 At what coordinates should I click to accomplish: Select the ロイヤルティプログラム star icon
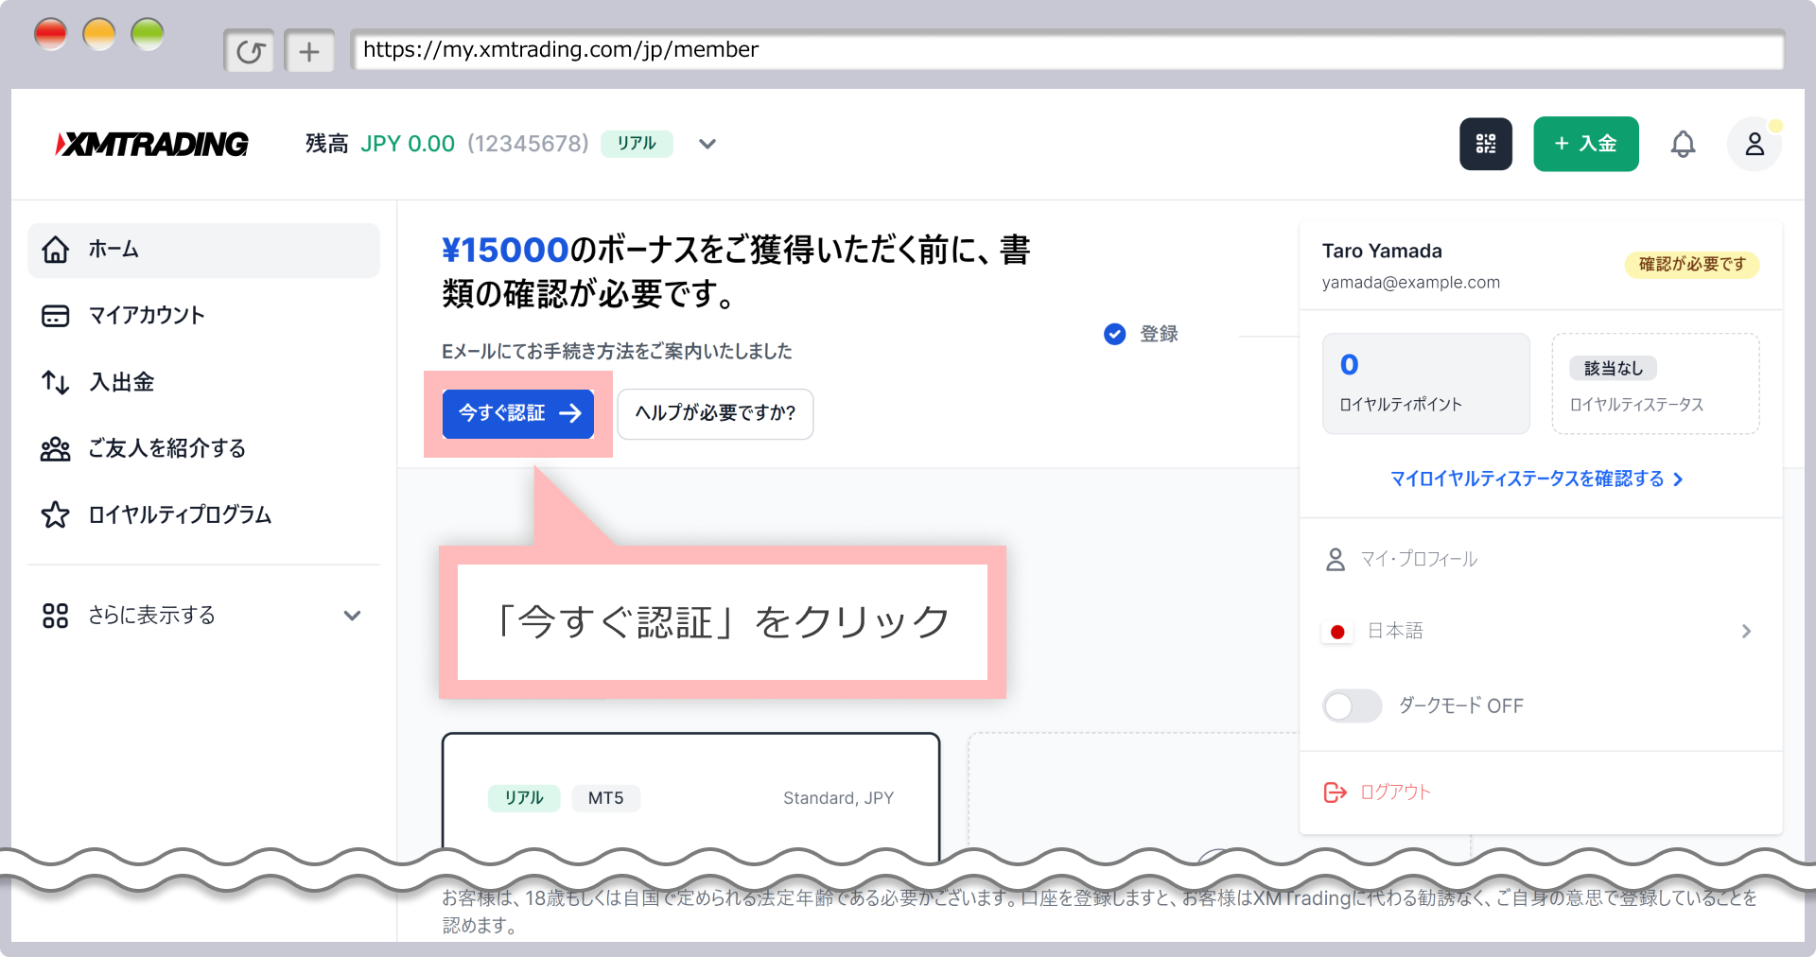56,515
